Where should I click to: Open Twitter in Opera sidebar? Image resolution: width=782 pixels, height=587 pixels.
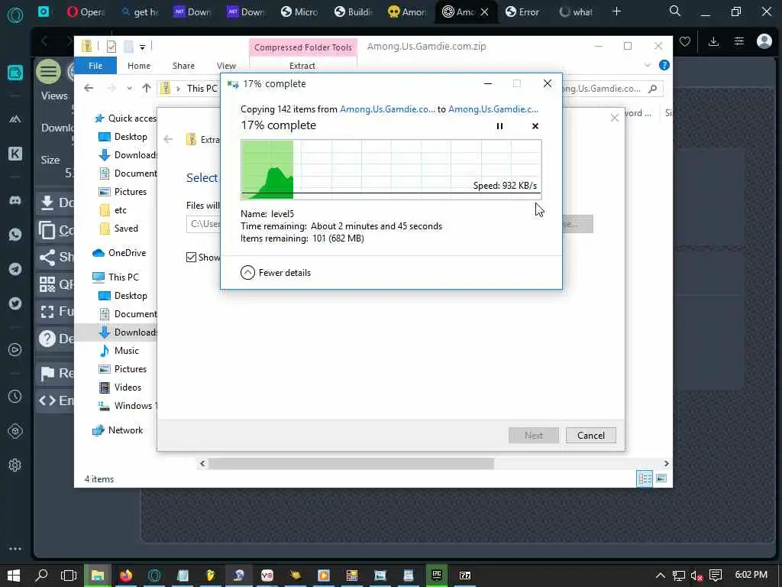click(x=15, y=303)
